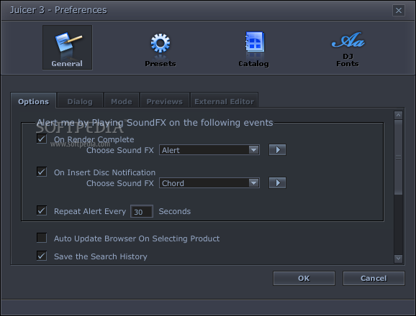The image size is (416, 316).
Task: Click the repeat alert seconds field
Action: click(142, 211)
